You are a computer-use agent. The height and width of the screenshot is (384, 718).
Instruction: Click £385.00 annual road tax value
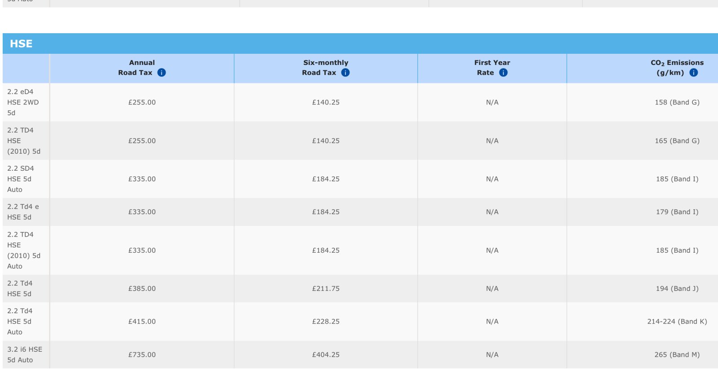pos(142,289)
